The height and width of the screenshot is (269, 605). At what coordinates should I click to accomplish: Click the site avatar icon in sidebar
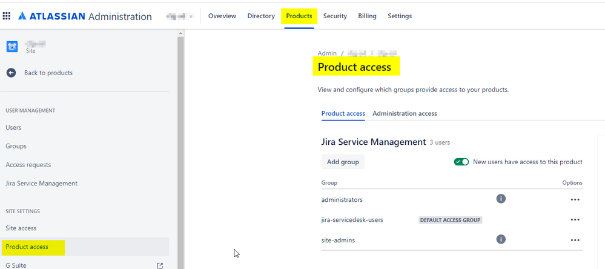click(12, 47)
